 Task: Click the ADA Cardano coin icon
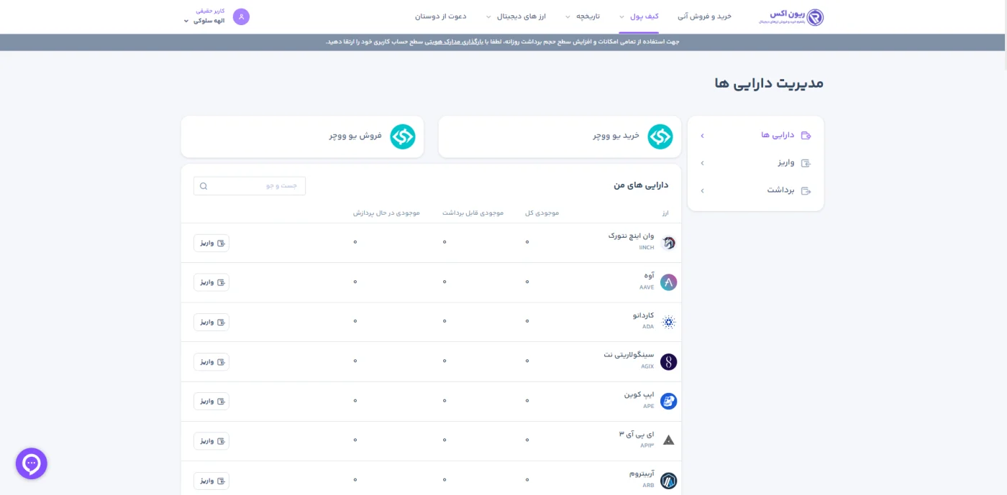click(668, 322)
